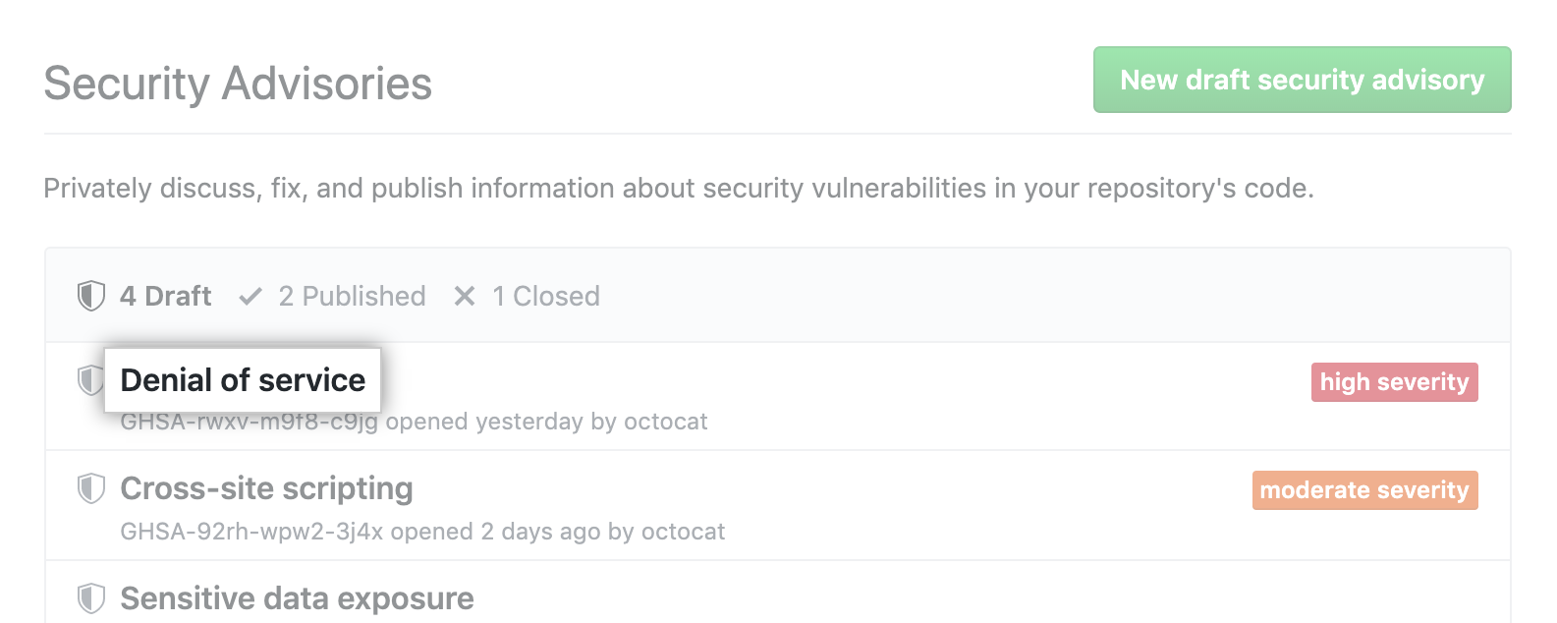Viewport: 1557px width, 623px height.
Task: Click the GHSA-rwxv-m9f8-c9jg identifier
Action: tap(251, 422)
